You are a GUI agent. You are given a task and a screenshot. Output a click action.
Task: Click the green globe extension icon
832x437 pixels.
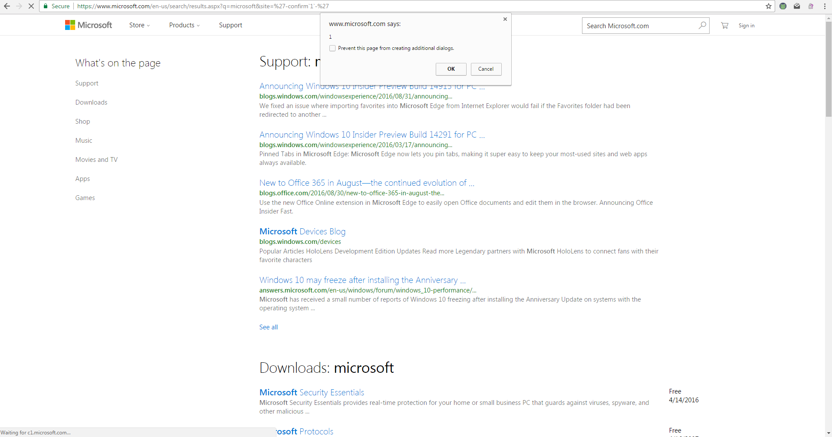783,6
